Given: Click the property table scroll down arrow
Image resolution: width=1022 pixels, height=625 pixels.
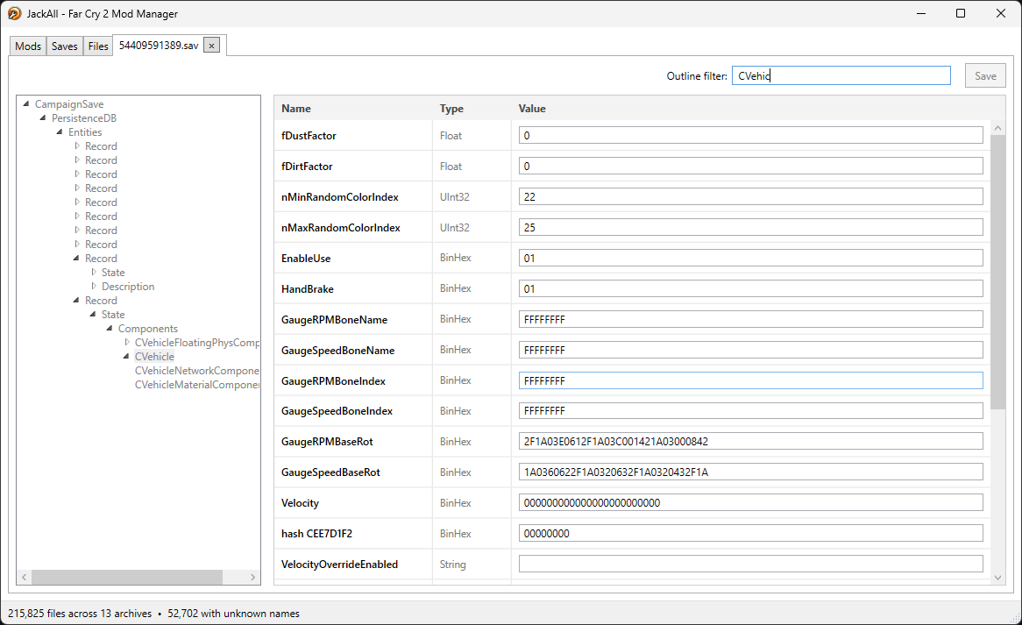Looking at the screenshot, I should 997,578.
